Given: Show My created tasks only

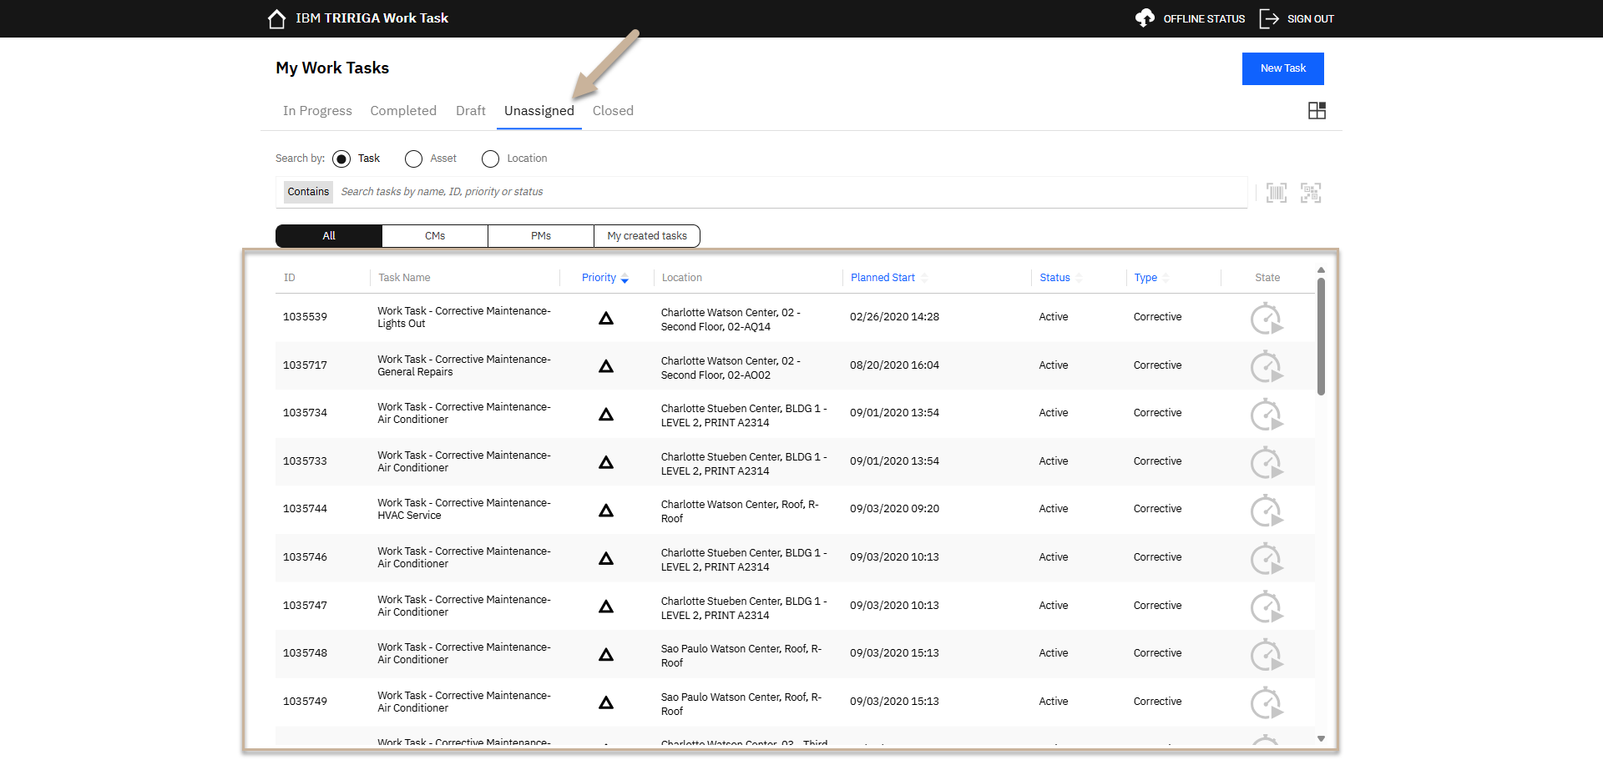Looking at the screenshot, I should pos(647,236).
